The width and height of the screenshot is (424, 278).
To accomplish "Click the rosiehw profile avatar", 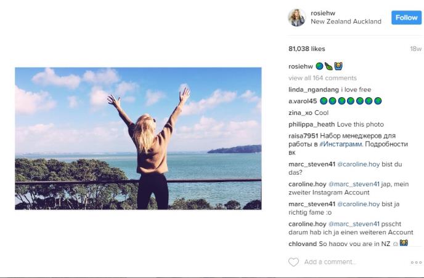I will tap(296, 18).
